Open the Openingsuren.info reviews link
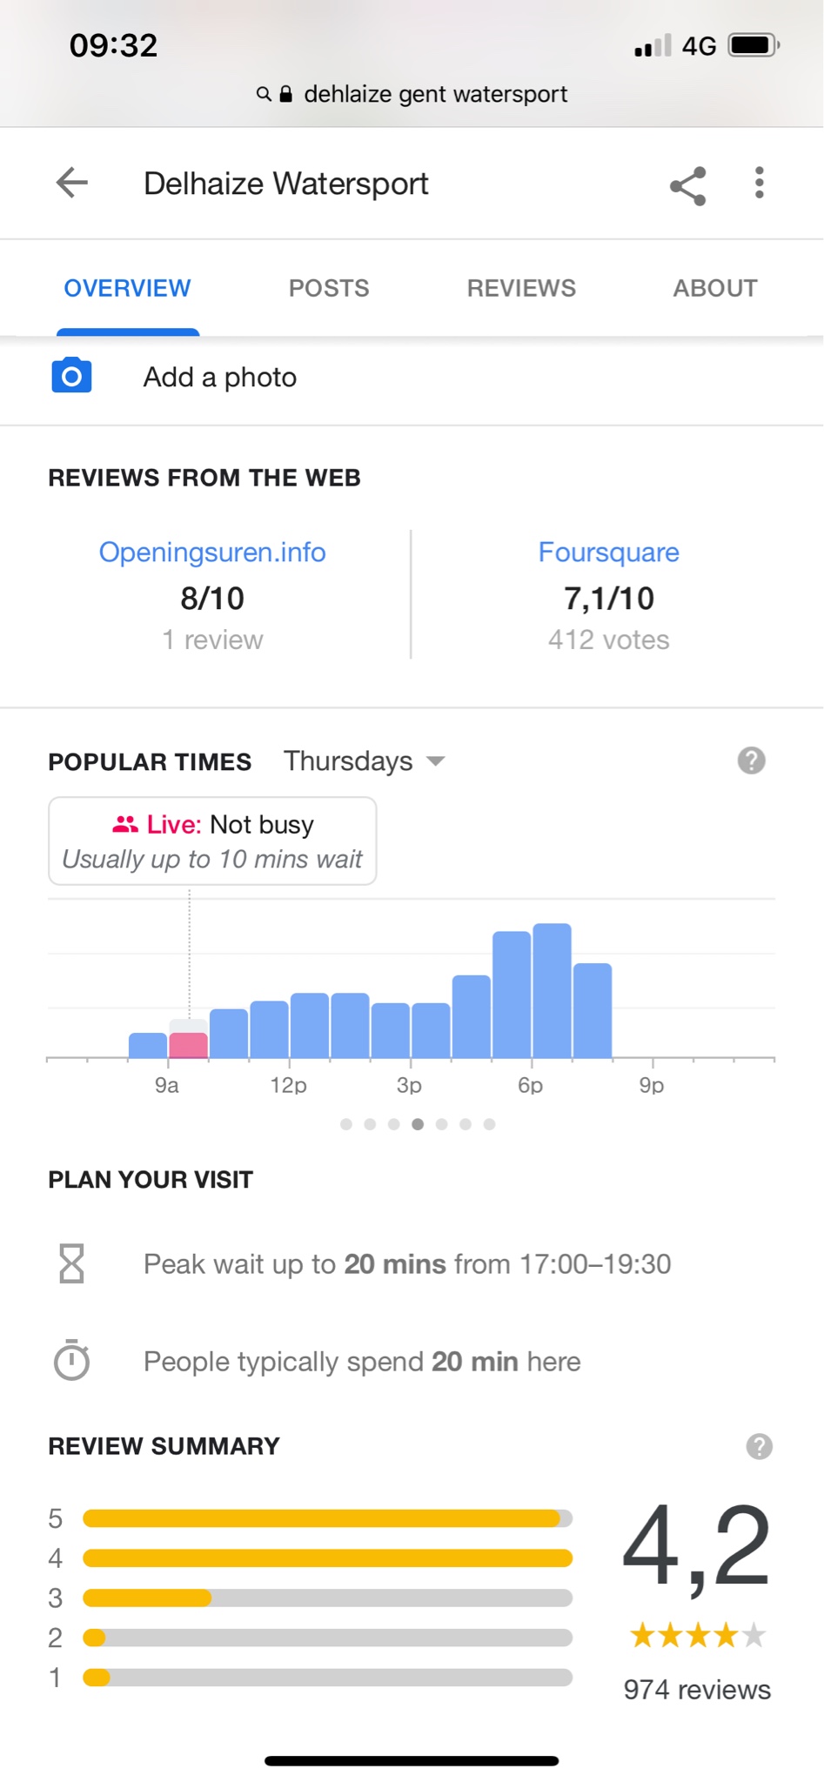Viewport: 824px width, 1782px height. (x=212, y=553)
